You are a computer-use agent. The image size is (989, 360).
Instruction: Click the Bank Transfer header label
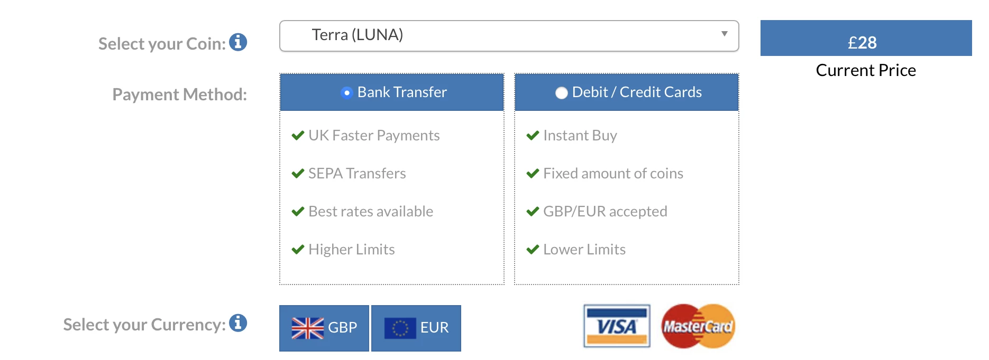pos(402,92)
